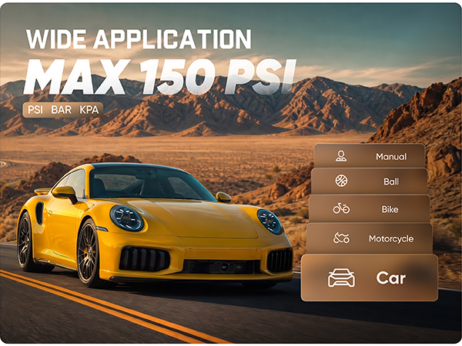Click the car icon in Car mode card
This screenshot has height=346, width=462.
[341, 278]
